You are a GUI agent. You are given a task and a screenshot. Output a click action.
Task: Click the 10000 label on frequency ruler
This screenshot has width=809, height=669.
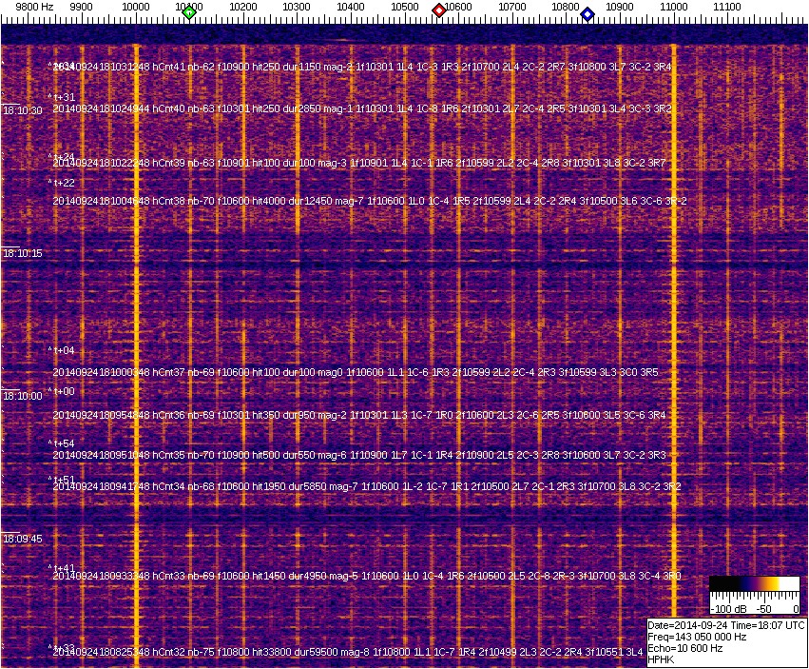[136, 6]
